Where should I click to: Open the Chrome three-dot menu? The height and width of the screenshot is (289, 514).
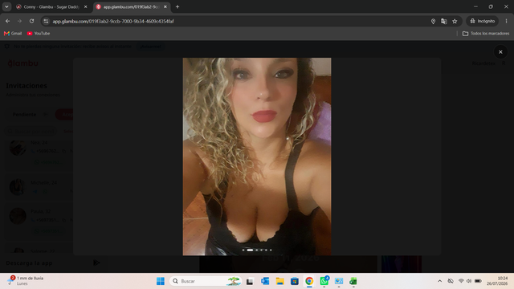pyautogui.click(x=506, y=21)
